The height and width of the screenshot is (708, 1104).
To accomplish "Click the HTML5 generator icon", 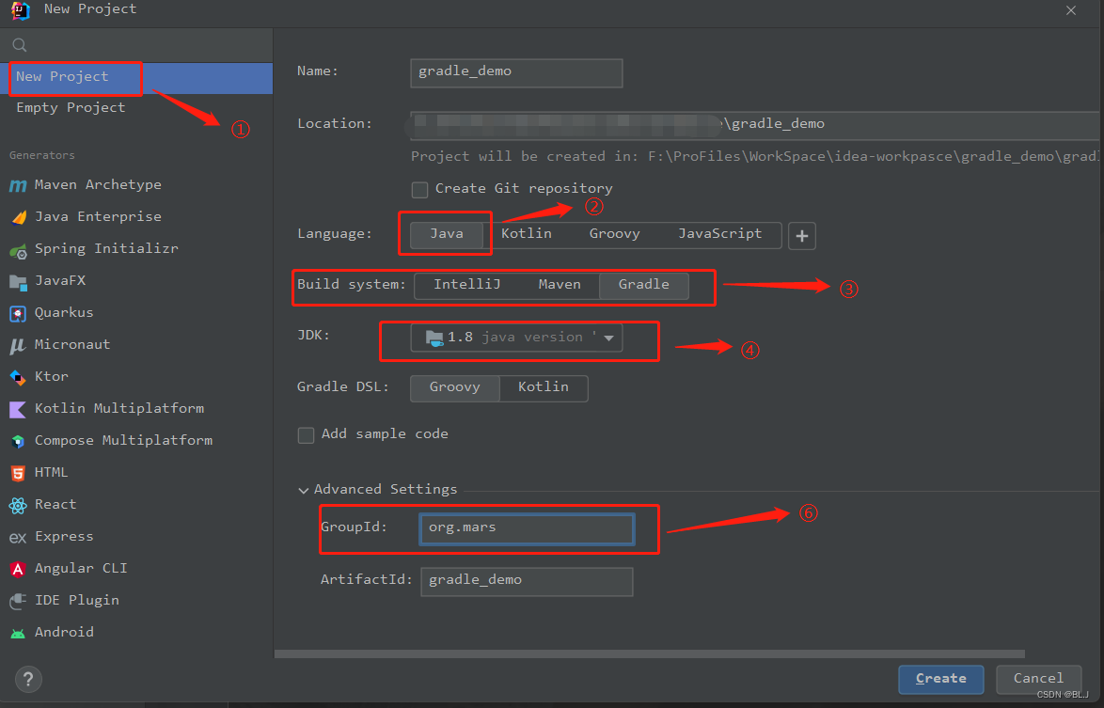I will click(x=18, y=473).
